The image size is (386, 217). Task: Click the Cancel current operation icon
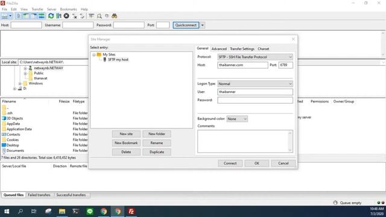[66, 16]
